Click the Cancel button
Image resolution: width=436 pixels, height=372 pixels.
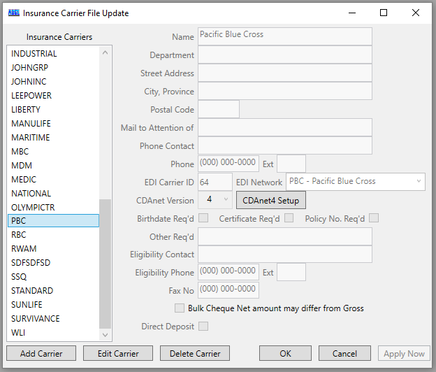[344, 353]
